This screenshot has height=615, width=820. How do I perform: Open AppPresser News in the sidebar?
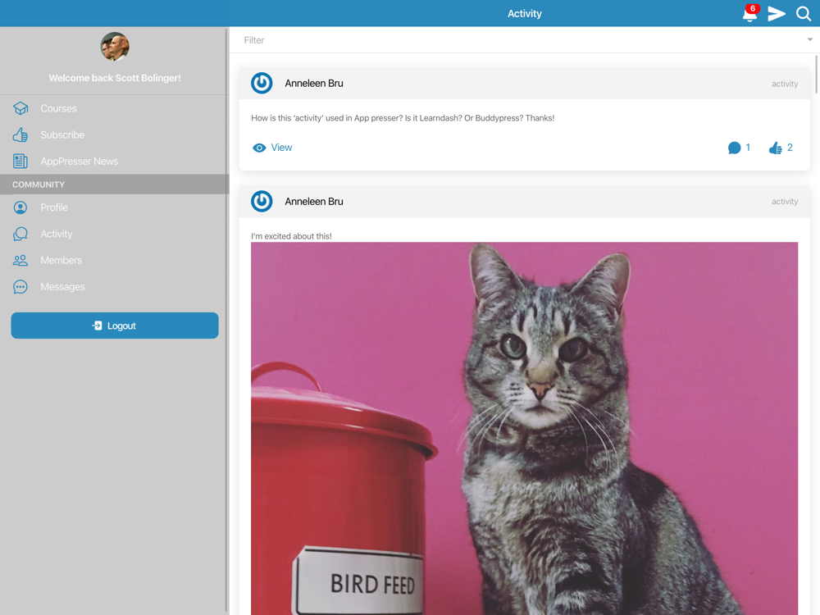[x=115, y=161]
